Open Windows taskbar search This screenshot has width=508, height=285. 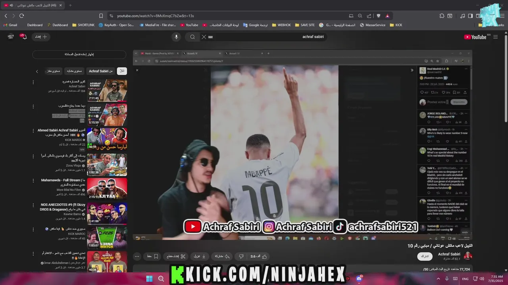161,279
